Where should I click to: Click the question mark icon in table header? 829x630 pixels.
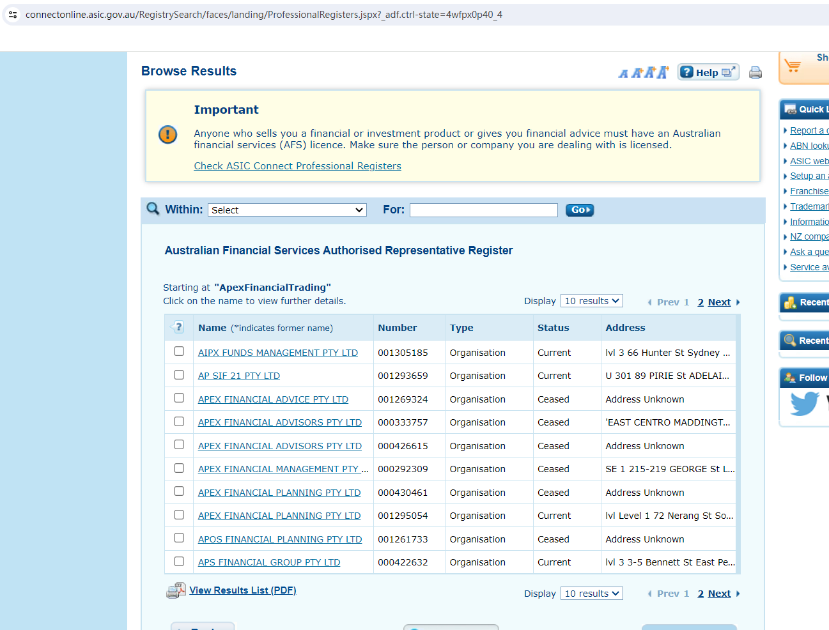(x=178, y=327)
